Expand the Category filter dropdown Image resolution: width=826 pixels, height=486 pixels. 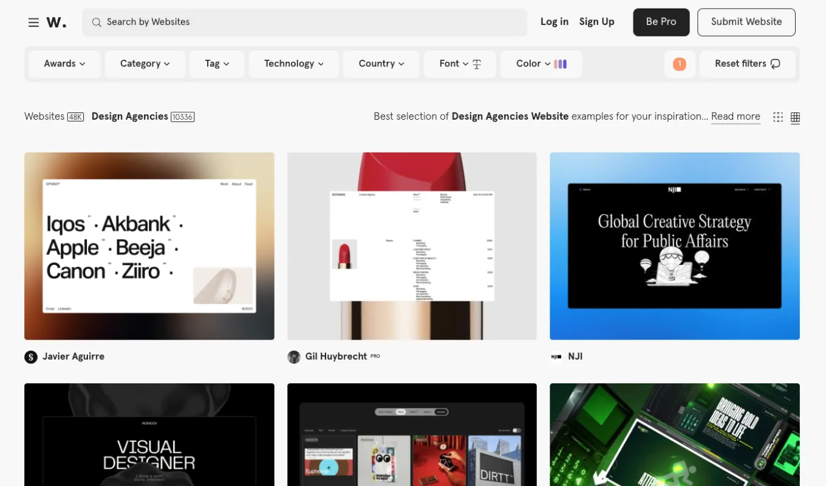click(145, 64)
